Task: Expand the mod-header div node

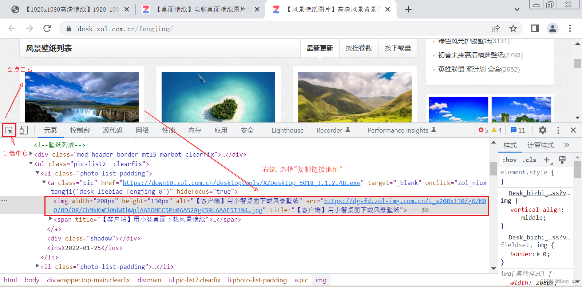Action: click(x=31, y=154)
